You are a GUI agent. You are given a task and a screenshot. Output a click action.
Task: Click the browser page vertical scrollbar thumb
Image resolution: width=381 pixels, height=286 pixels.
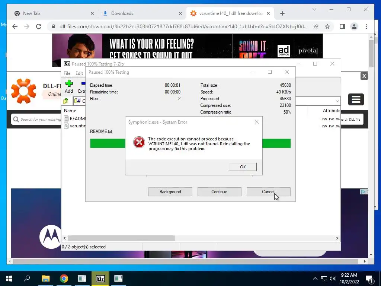point(371,53)
